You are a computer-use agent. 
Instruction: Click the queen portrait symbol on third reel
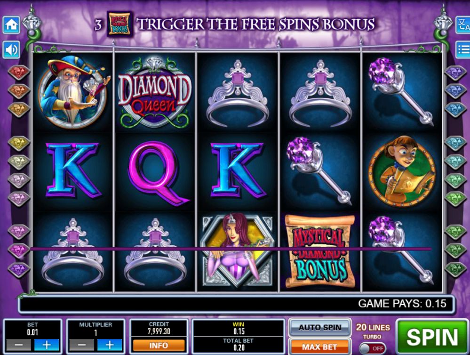[x=237, y=250]
